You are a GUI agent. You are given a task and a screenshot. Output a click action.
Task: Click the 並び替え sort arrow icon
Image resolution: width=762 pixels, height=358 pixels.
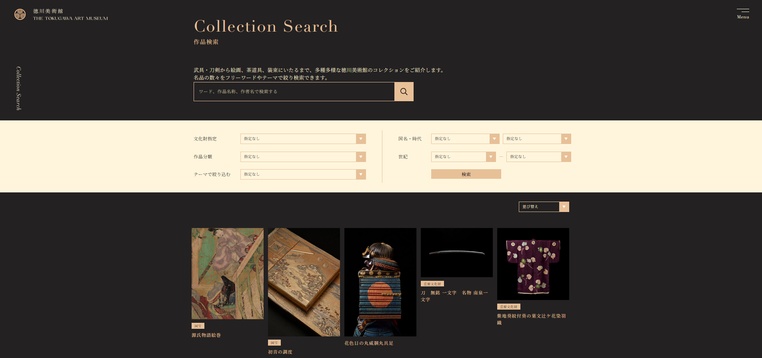[x=564, y=207]
